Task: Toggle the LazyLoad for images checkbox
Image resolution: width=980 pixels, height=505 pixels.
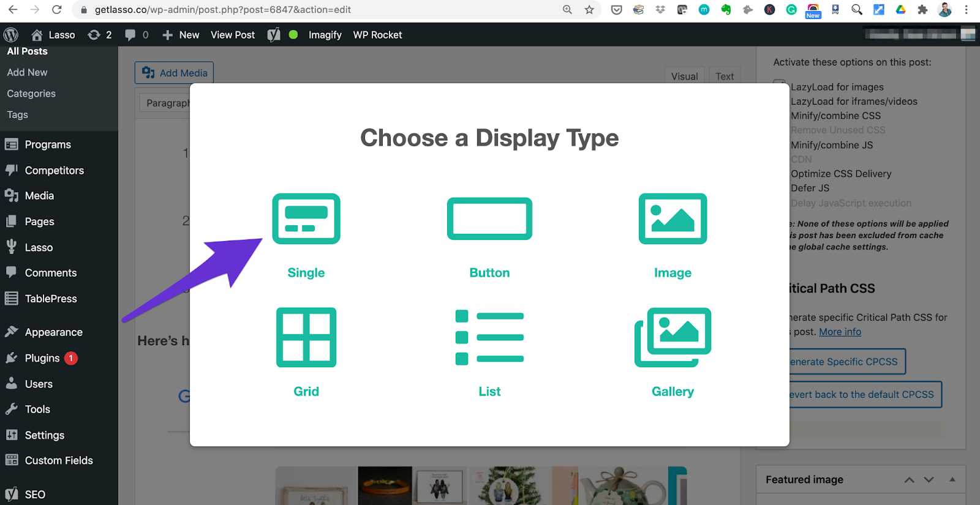Action: click(x=779, y=84)
